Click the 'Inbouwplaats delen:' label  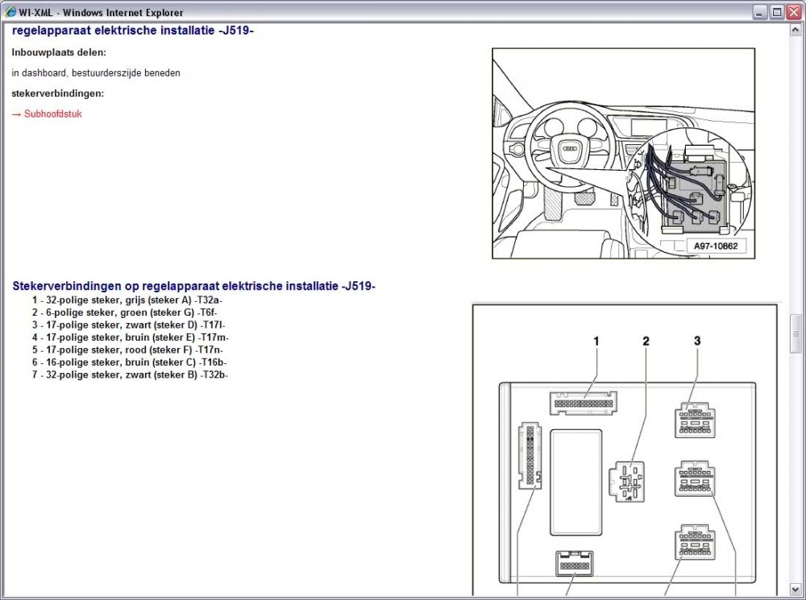pos(59,52)
